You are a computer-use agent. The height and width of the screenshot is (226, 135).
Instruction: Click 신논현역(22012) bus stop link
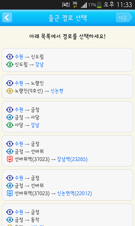[75, 194]
